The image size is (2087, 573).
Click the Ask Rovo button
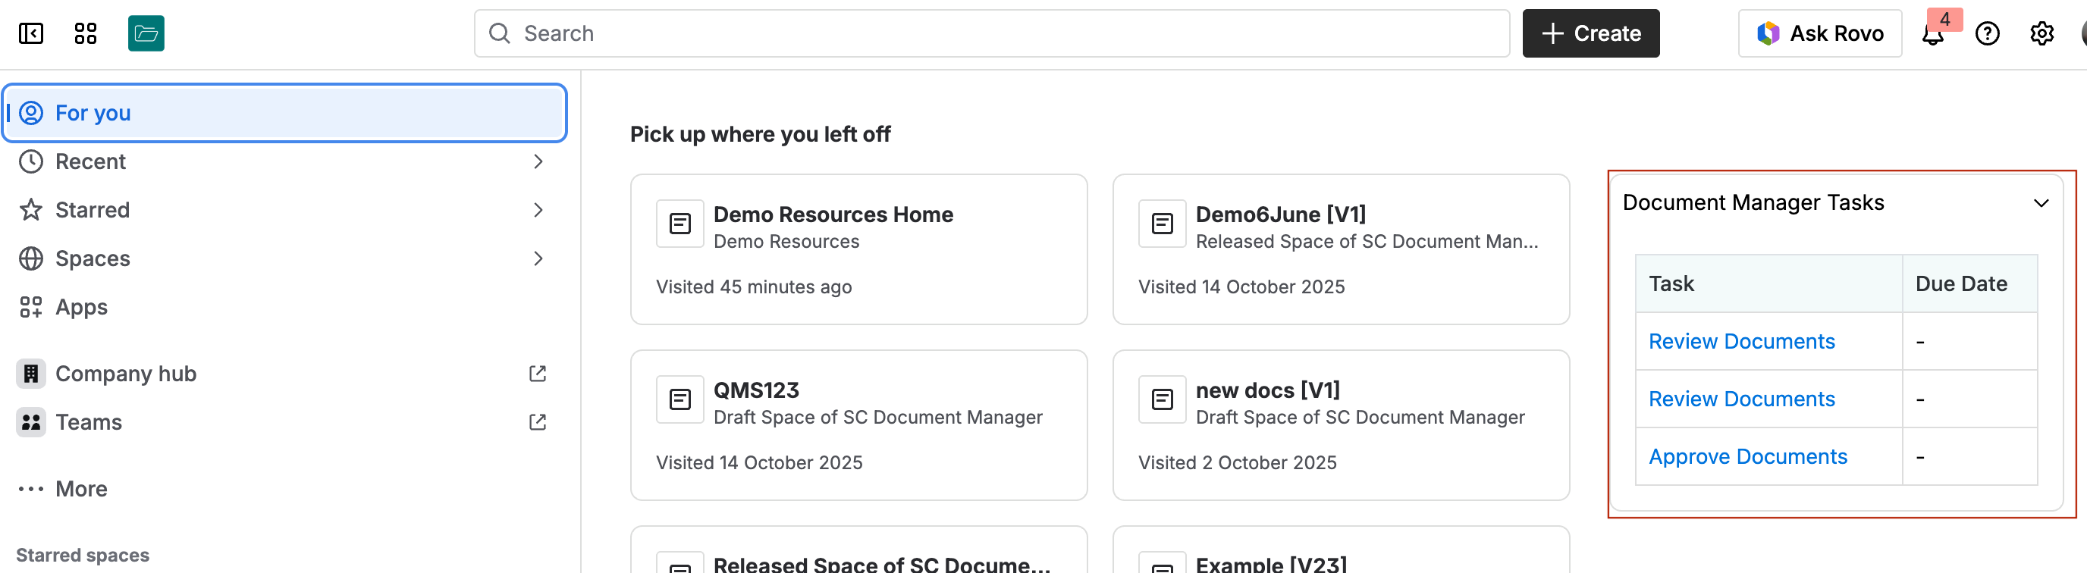[x=1819, y=33]
